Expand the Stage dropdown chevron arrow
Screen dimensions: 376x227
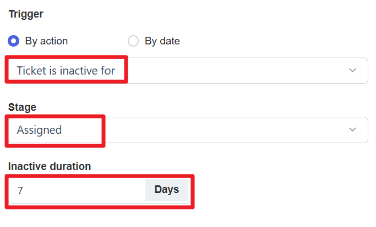coord(353,130)
